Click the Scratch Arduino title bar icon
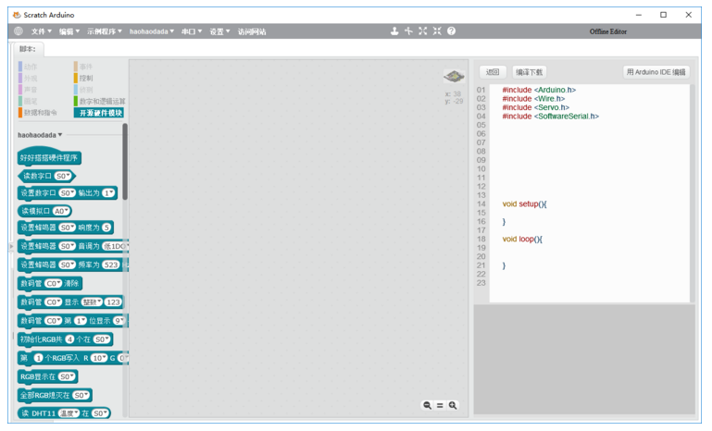 coord(17,15)
